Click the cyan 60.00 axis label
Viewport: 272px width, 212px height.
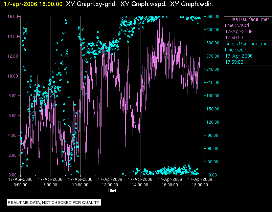point(213,148)
